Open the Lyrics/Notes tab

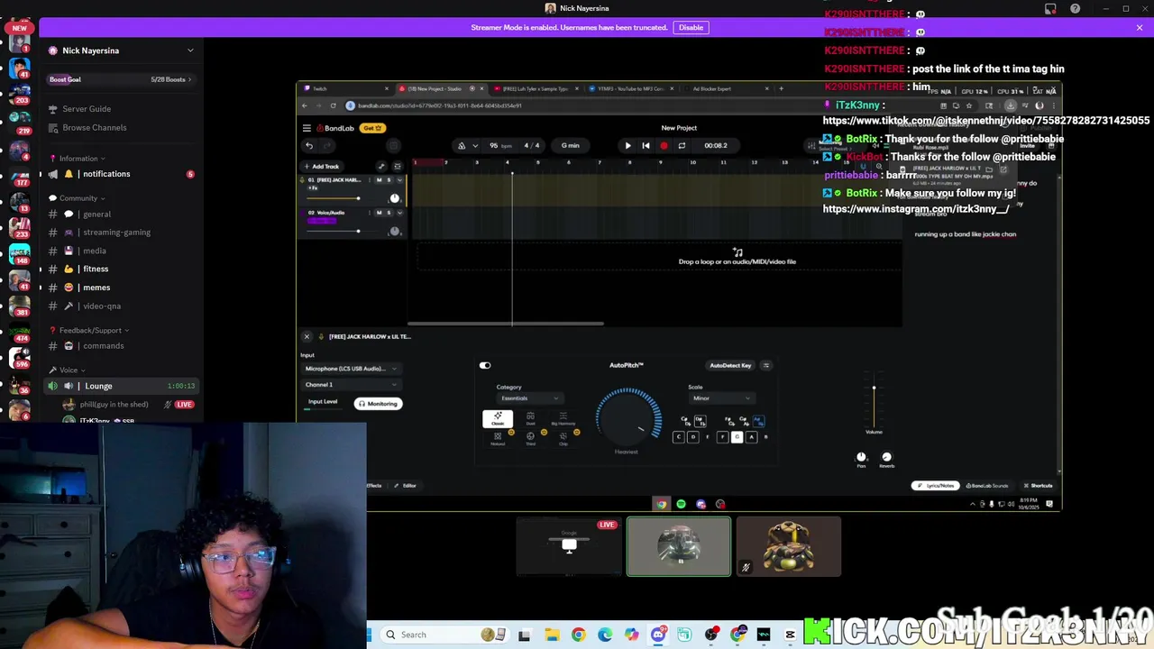click(x=936, y=486)
